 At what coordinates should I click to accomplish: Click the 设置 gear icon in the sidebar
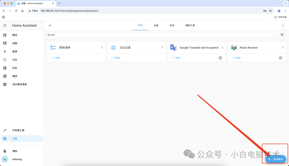tap(5, 139)
